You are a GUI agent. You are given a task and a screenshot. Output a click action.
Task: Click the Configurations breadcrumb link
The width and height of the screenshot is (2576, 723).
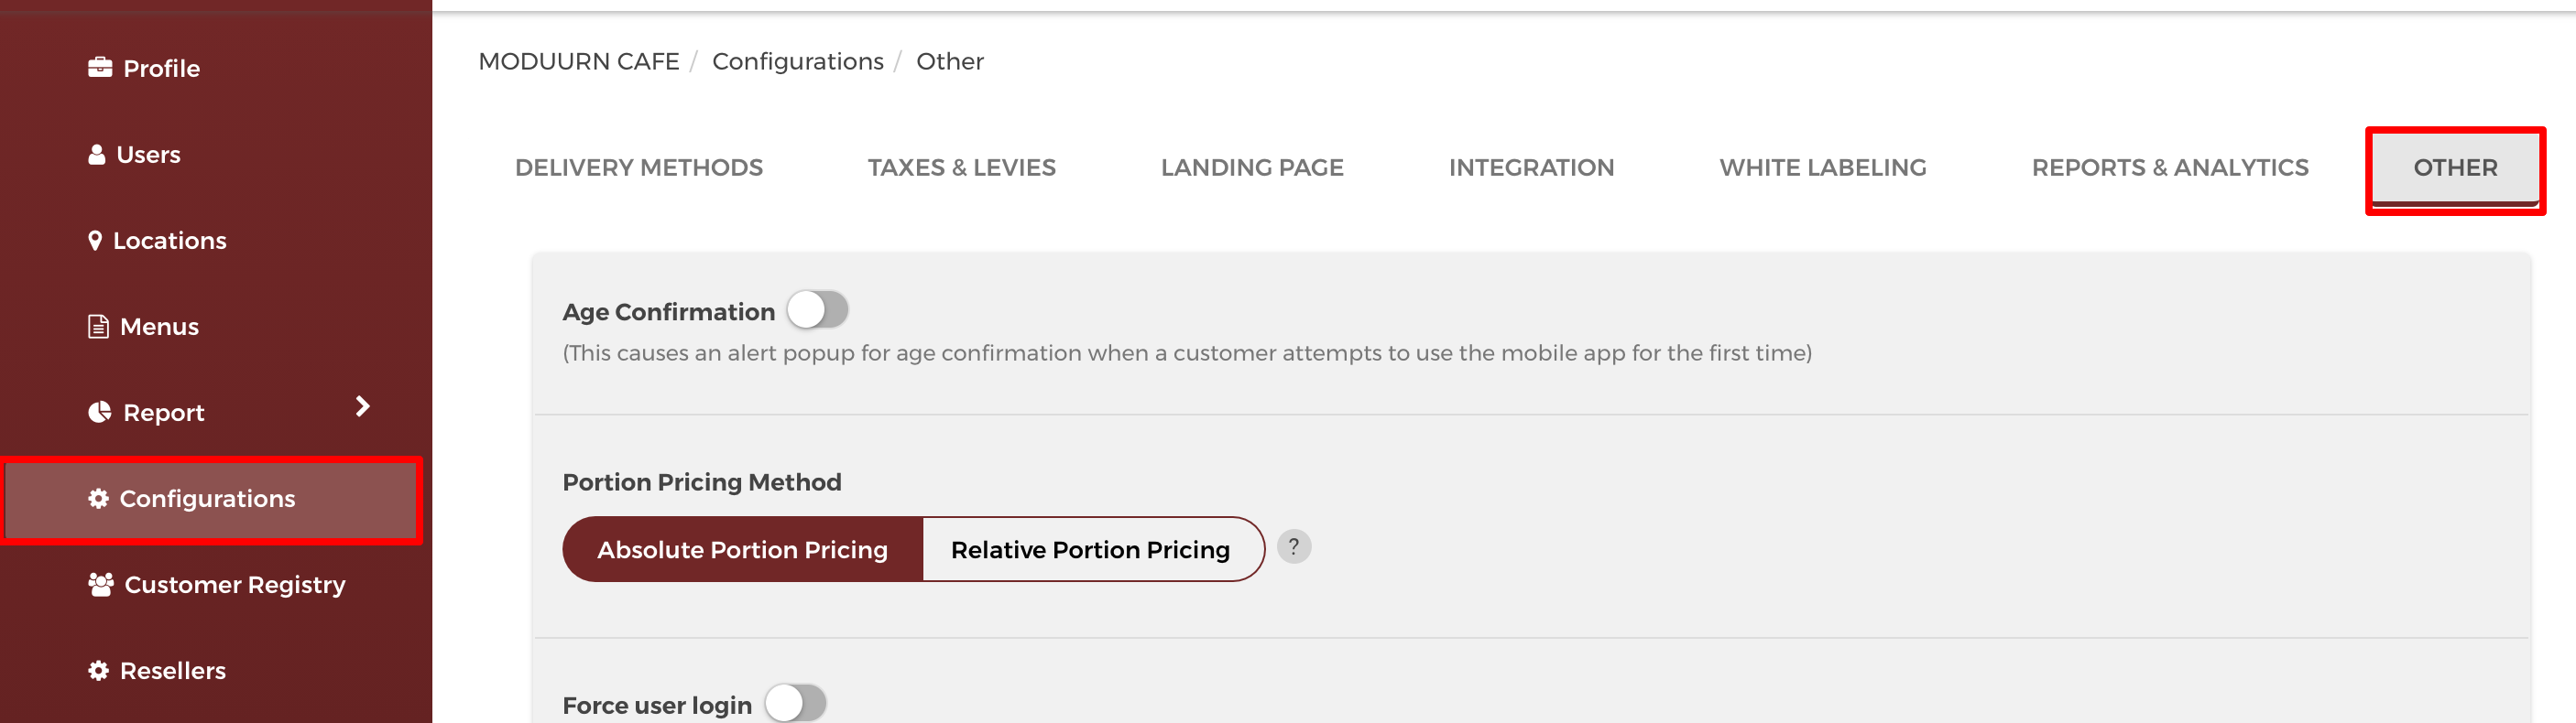pos(798,62)
